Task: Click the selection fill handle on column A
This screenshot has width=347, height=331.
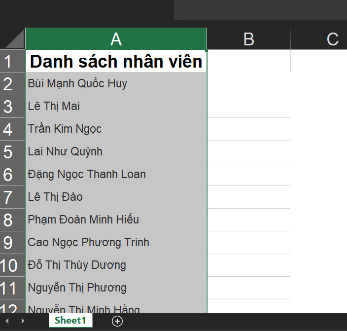Action: pyautogui.click(x=207, y=50)
